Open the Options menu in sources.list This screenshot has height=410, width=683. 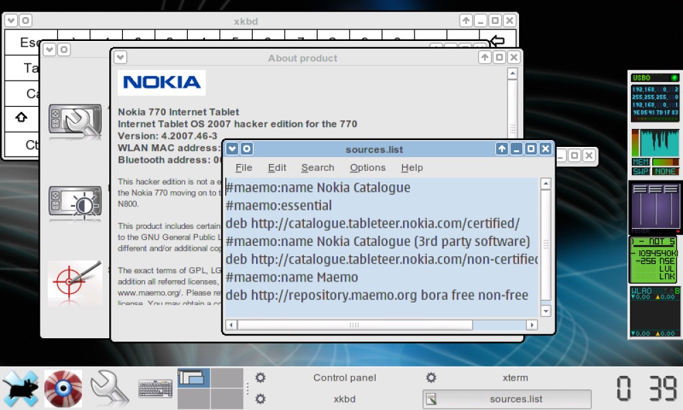[x=367, y=167]
